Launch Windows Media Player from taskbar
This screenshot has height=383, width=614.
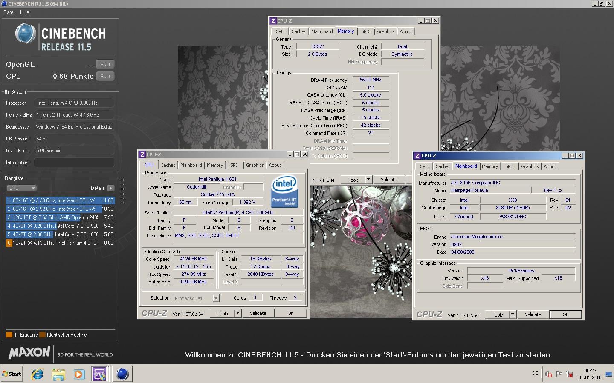point(79,374)
